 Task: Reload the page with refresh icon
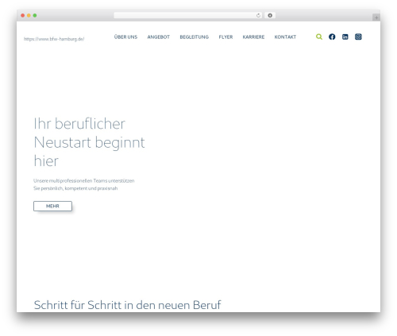pos(258,15)
